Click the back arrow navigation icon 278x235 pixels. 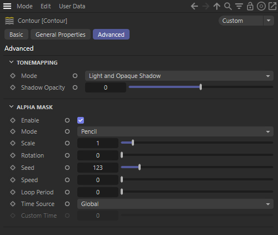pos(194,6)
